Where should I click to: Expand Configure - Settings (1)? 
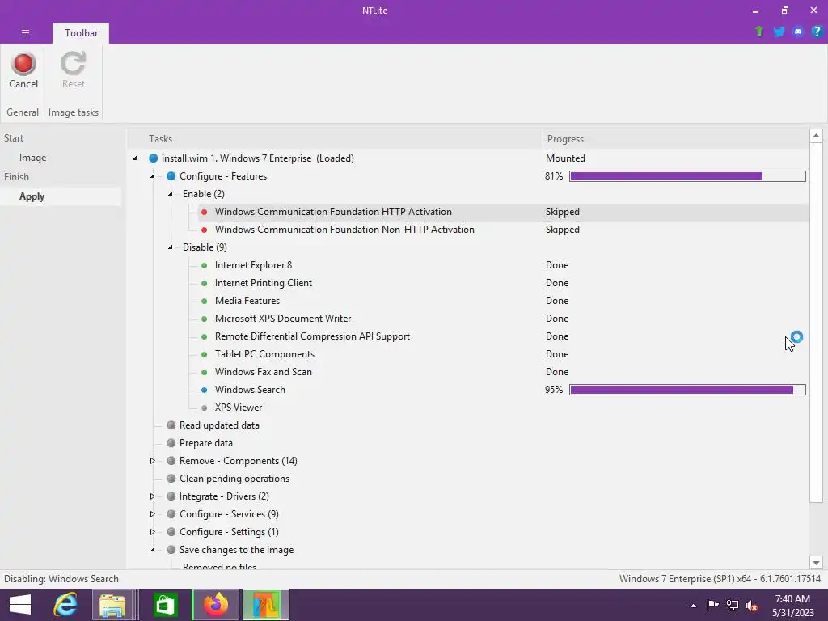click(x=153, y=532)
